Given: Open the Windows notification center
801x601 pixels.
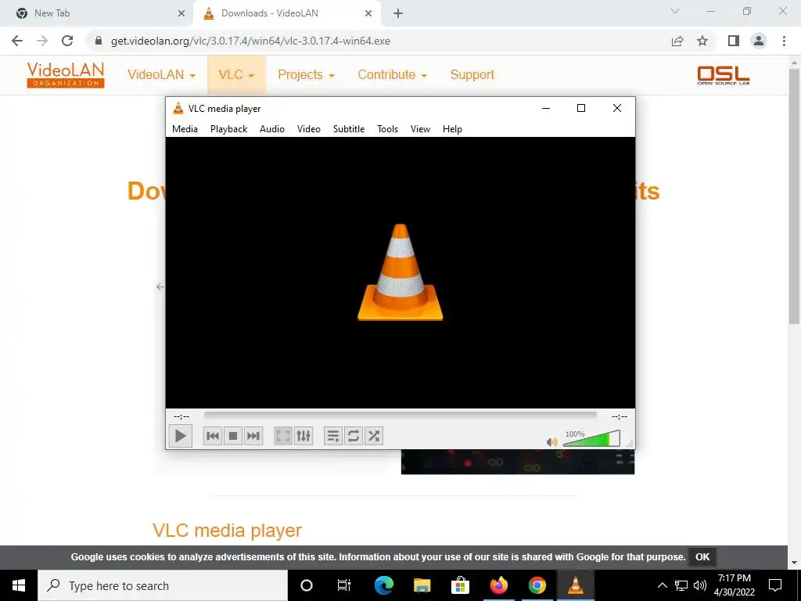Looking at the screenshot, I should point(775,585).
